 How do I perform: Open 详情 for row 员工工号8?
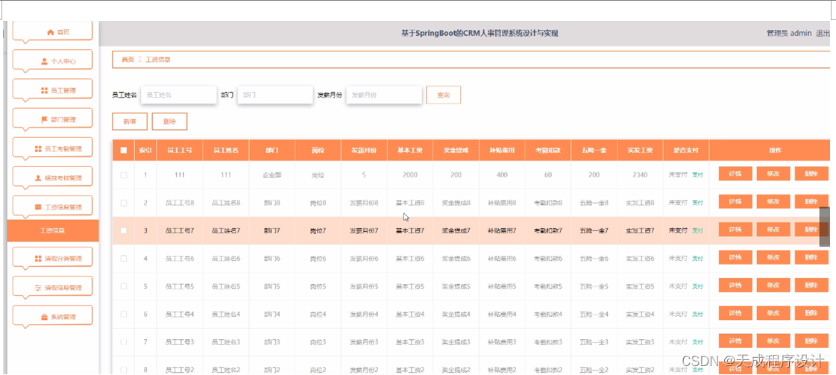pos(735,201)
